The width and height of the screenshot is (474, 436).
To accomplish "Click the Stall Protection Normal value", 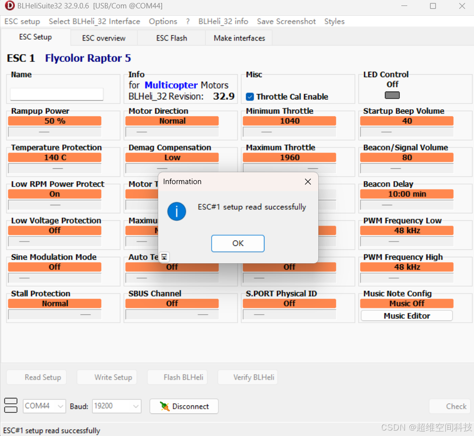I will click(x=55, y=303).
